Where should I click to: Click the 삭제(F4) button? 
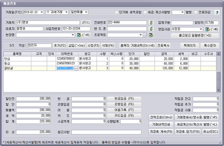click(108, 46)
